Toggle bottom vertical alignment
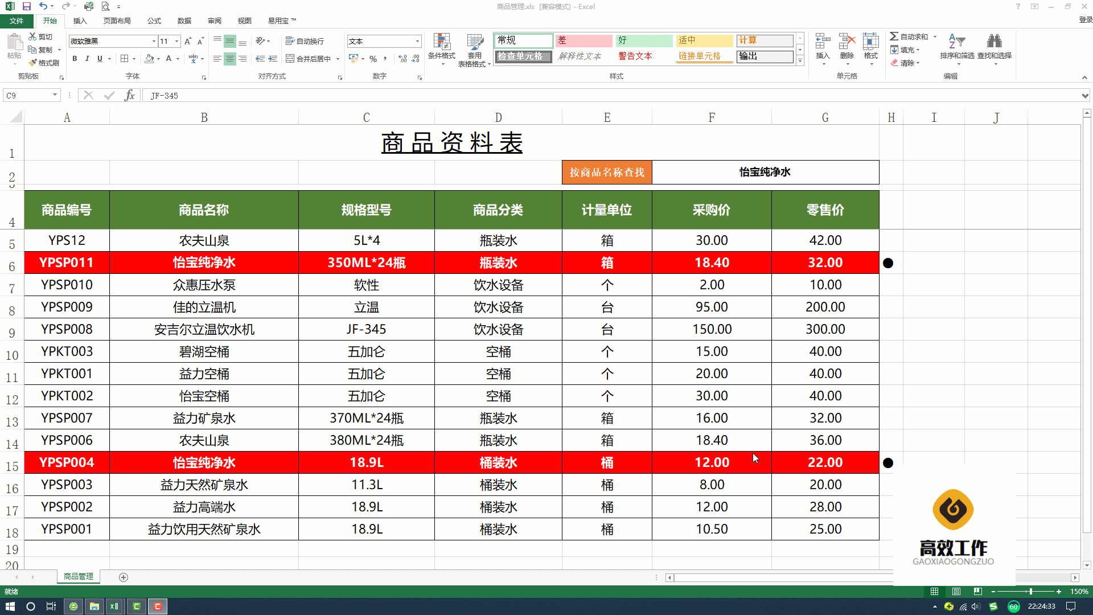Image resolution: width=1093 pixels, height=615 pixels. click(243, 41)
